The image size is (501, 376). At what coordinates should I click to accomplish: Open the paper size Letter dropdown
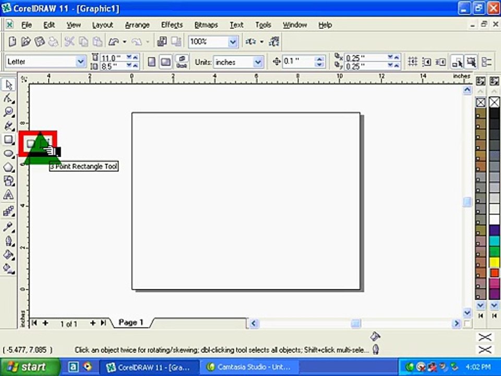[81, 62]
